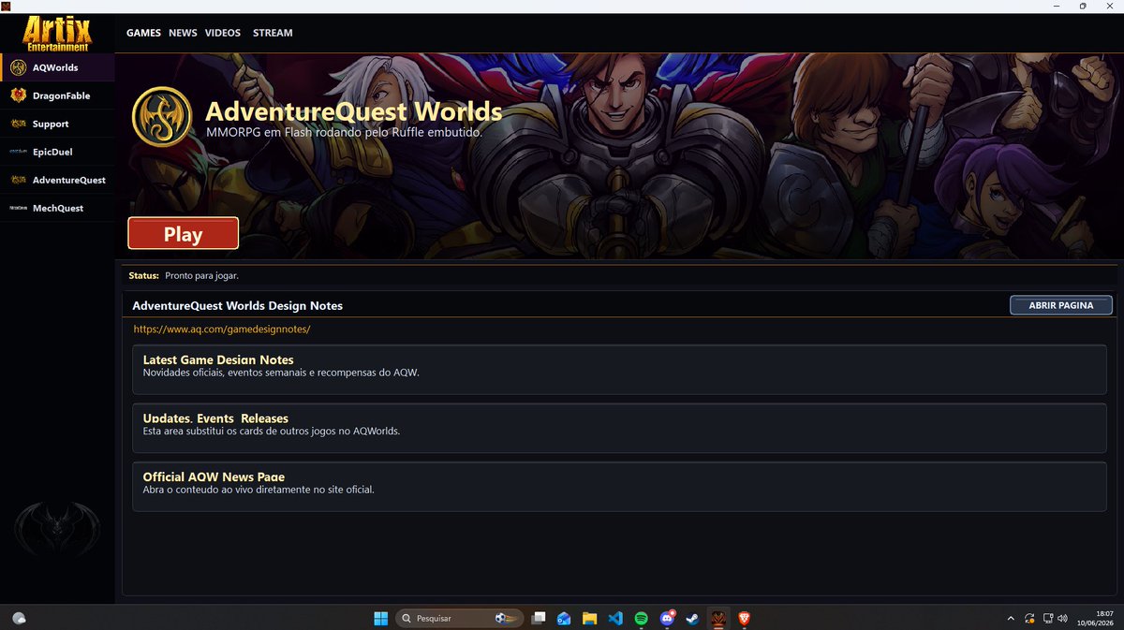Screen dimensions: 1124x630
Task: Click the update sync tray icon
Action: tap(1029, 618)
